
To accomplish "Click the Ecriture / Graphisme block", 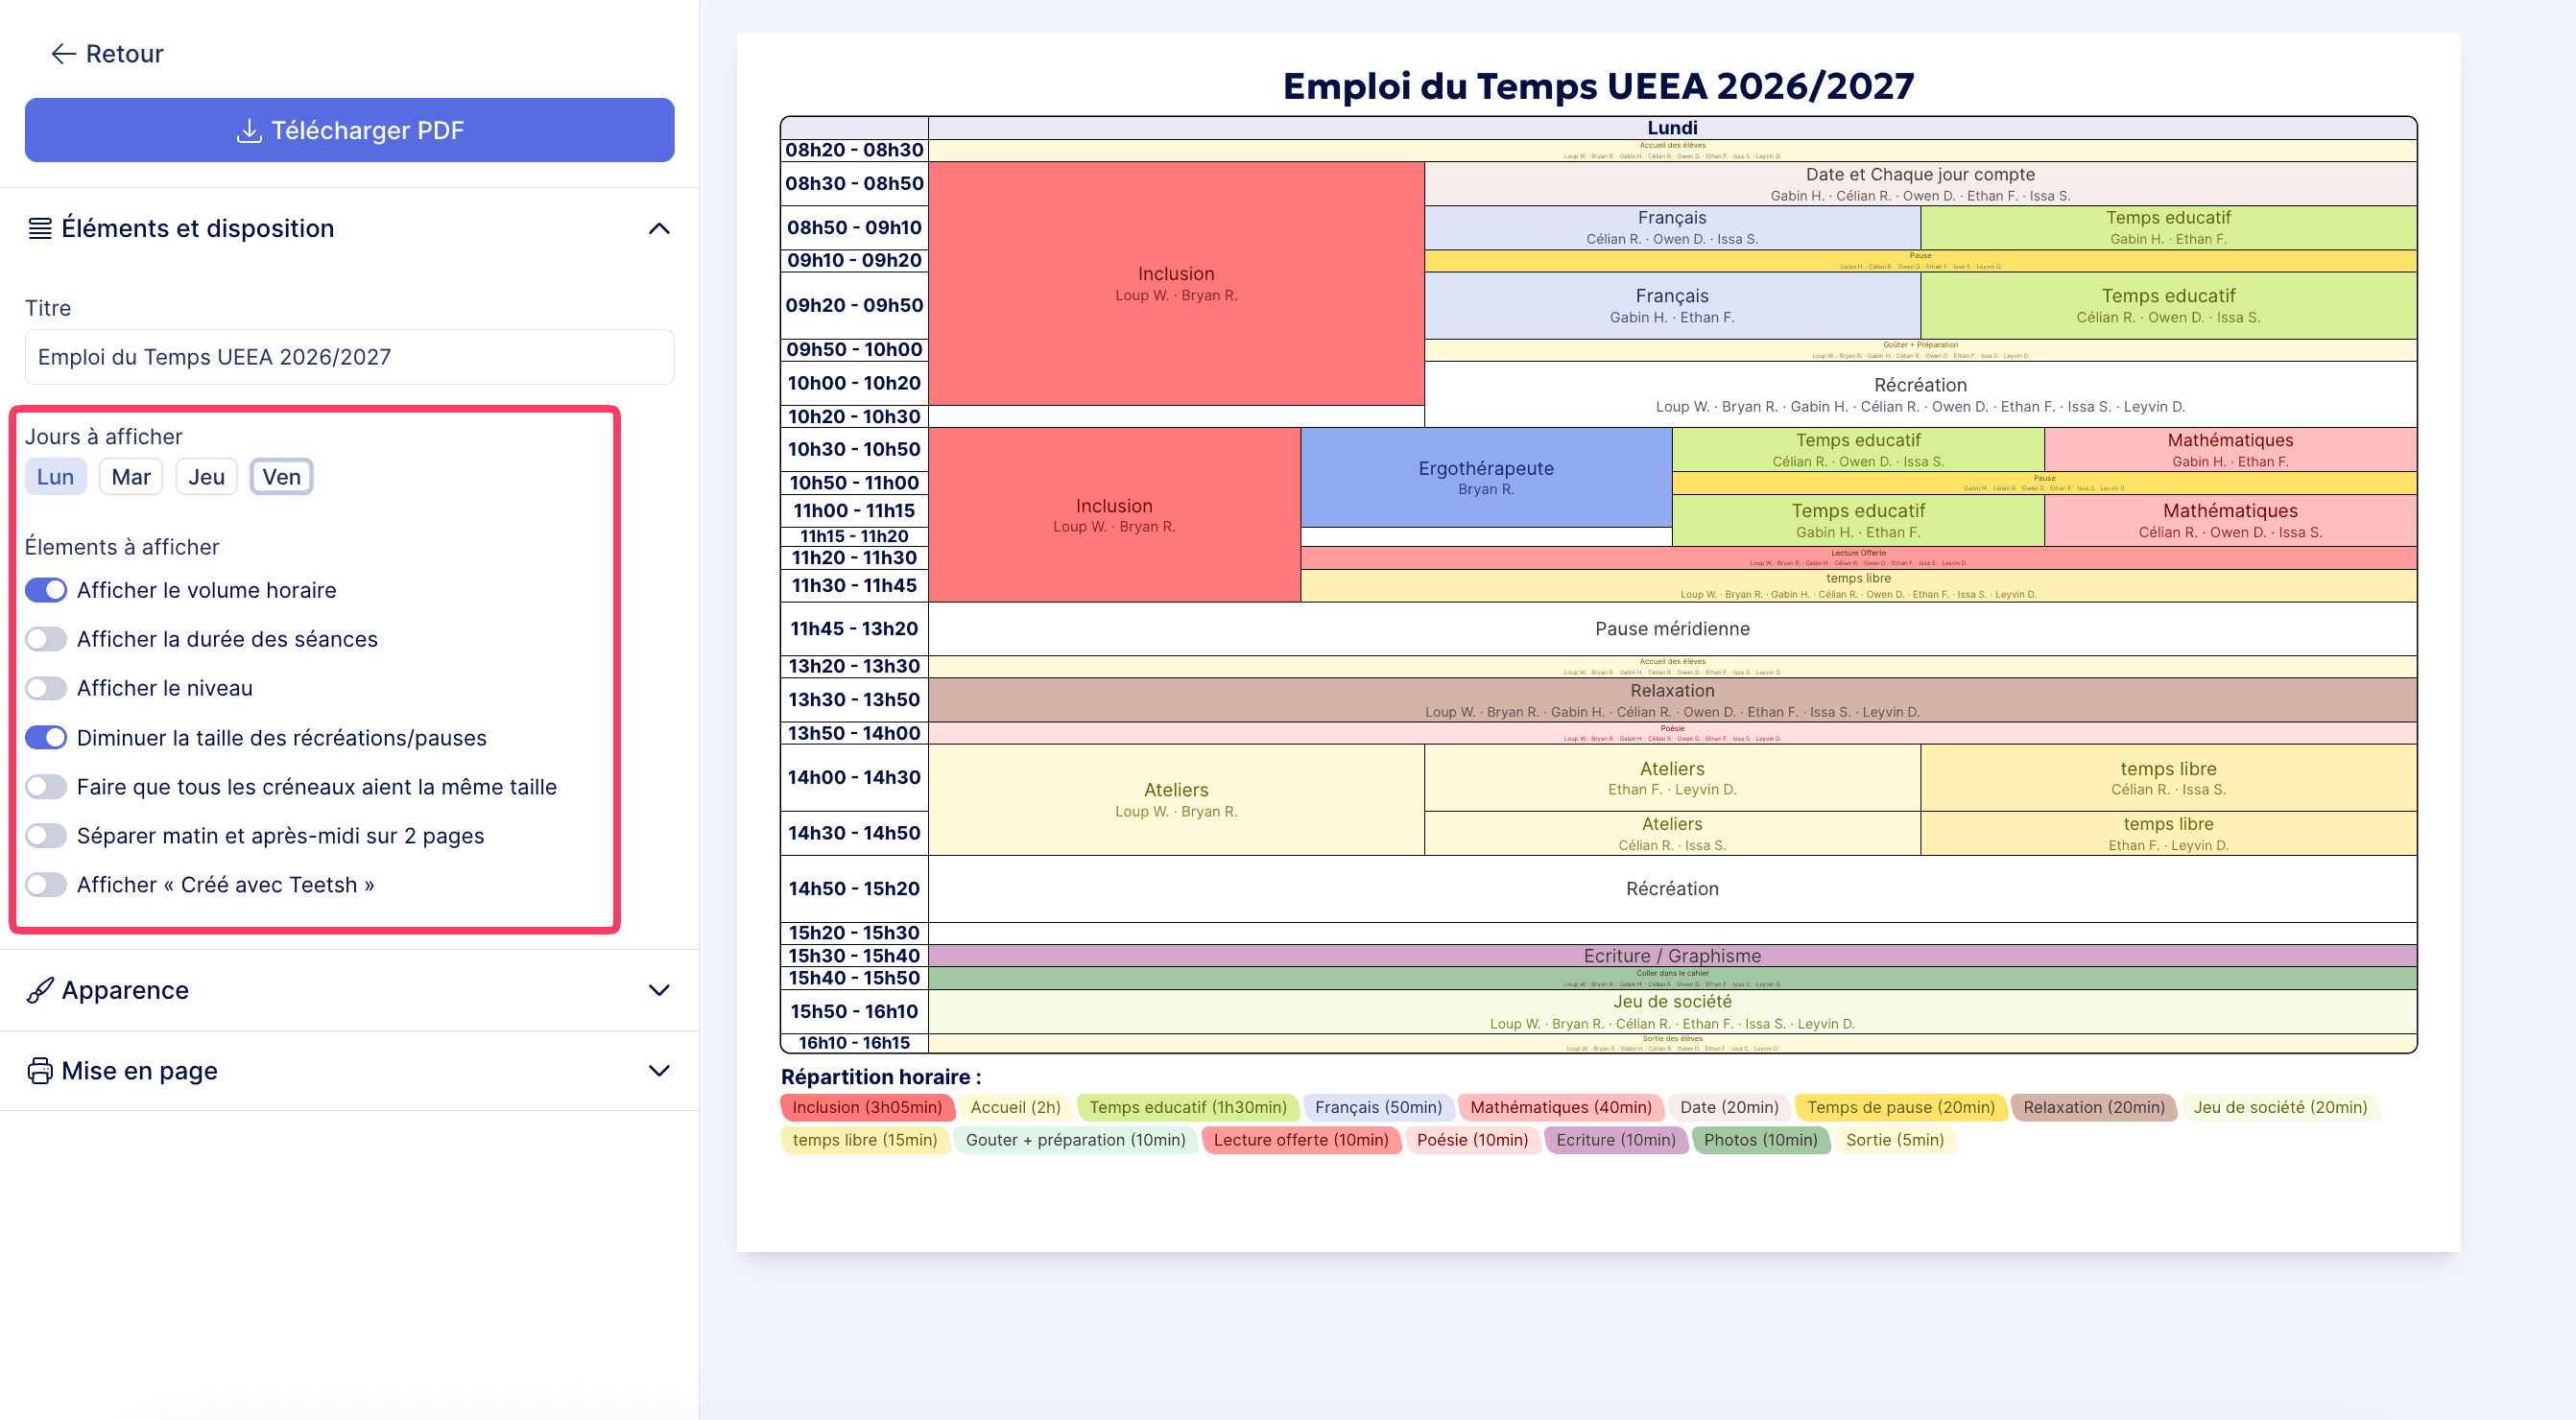I will point(1672,956).
